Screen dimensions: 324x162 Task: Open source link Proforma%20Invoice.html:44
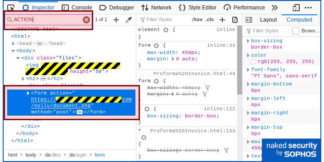point(194,74)
